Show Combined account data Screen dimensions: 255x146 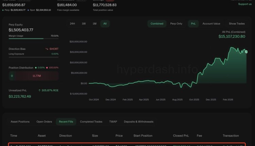pos(157,24)
